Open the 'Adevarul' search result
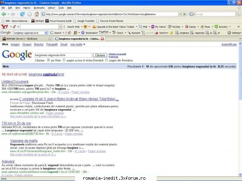 click(8, 161)
